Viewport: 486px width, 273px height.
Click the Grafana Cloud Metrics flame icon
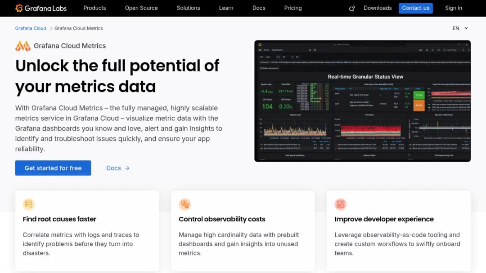point(23,46)
